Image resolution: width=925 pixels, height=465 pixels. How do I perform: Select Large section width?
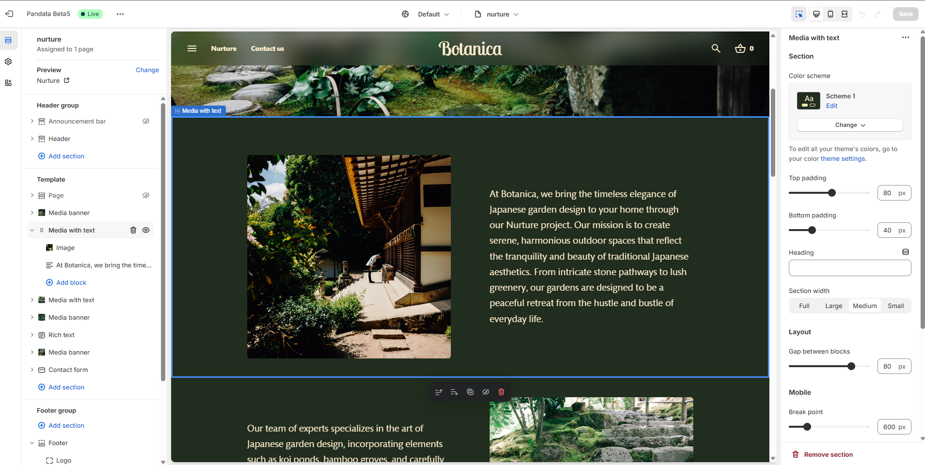(833, 306)
